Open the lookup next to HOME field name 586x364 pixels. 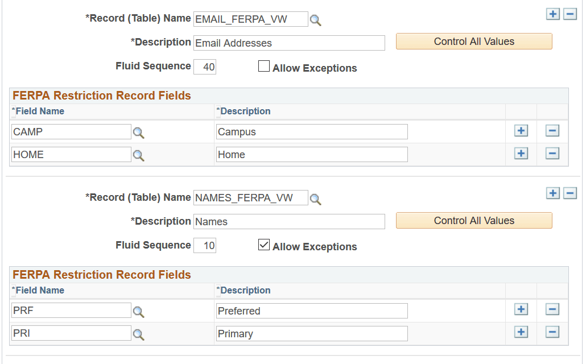pos(139,154)
